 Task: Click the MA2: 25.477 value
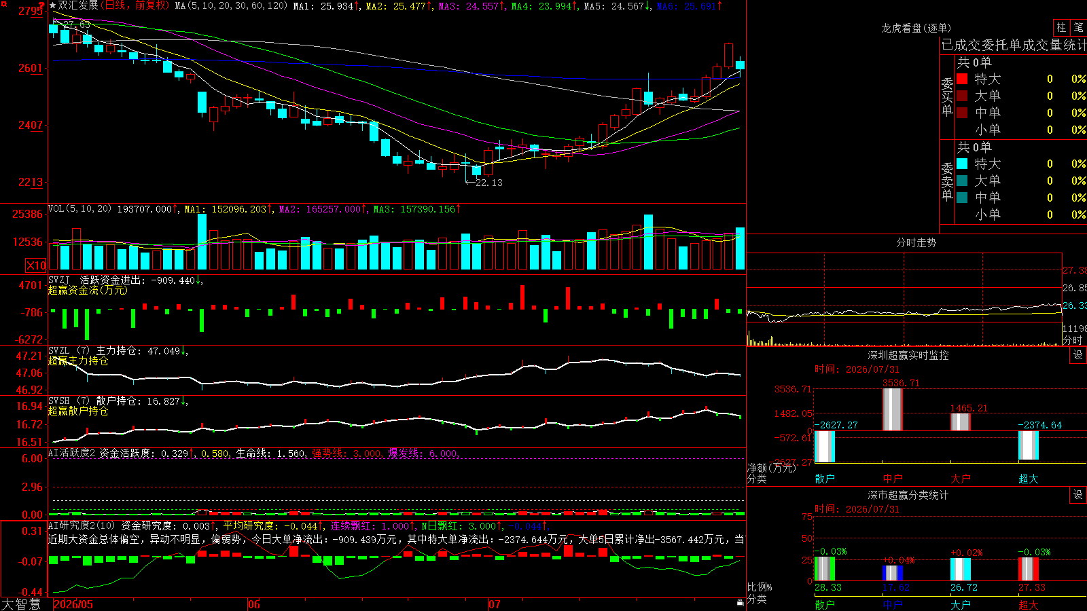click(399, 5)
